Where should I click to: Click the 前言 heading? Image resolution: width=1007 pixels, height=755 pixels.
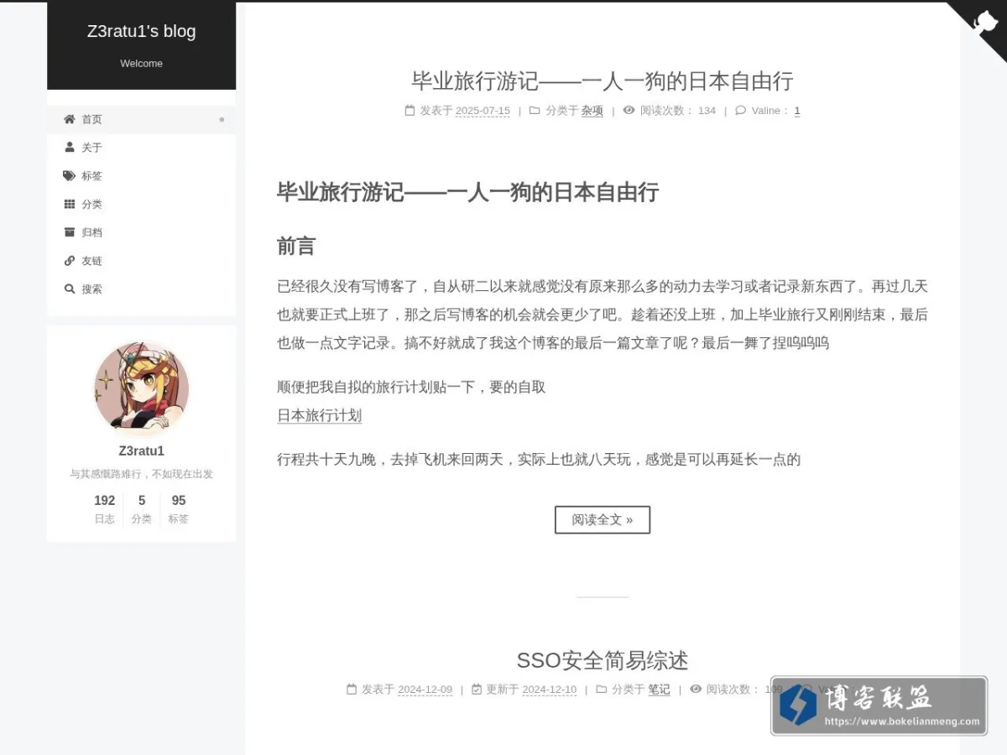[x=296, y=247]
